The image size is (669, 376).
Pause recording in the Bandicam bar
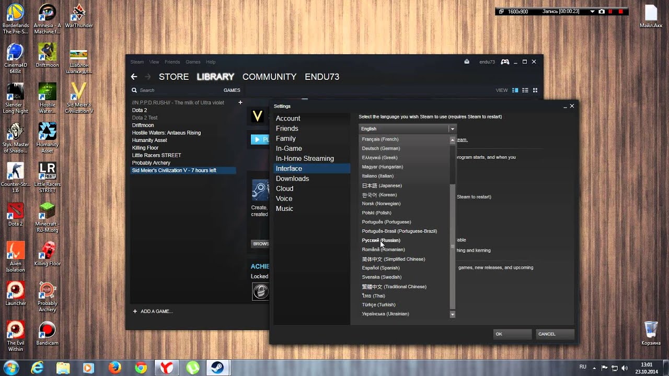point(610,11)
